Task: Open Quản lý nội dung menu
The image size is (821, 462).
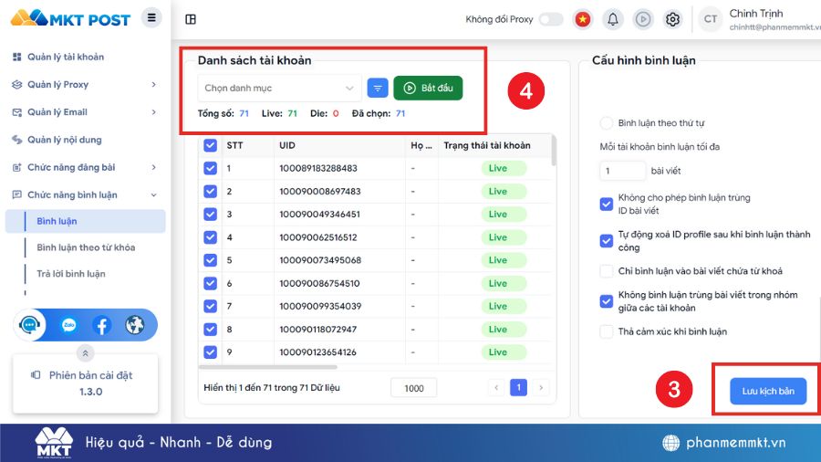Action: 65,140
